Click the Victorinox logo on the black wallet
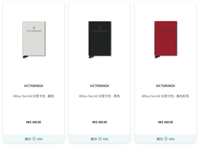Viewport: 199px width, 145px height. click(x=100, y=30)
